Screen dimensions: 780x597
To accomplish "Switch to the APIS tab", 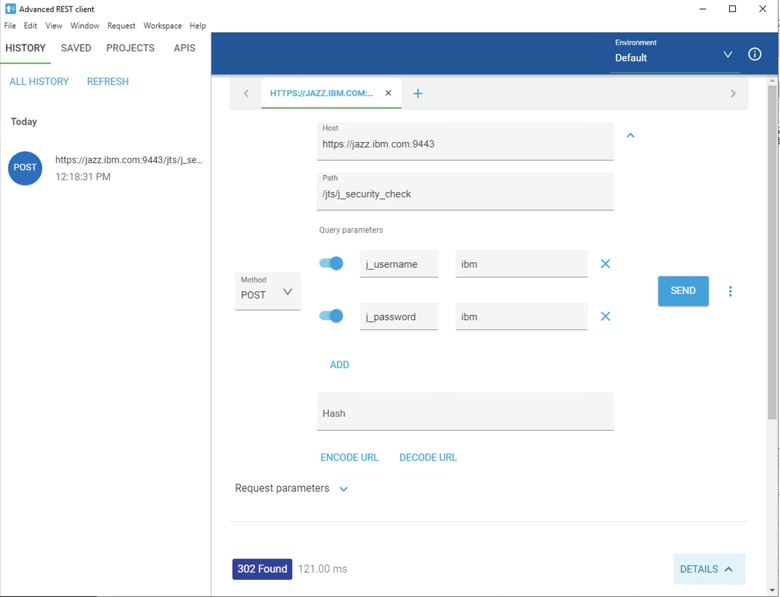I will point(184,48).
